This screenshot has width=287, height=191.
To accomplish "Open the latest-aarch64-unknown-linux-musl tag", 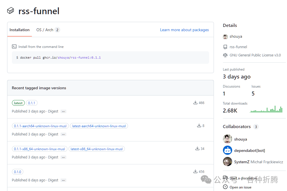I will click(x=99, y=126).
